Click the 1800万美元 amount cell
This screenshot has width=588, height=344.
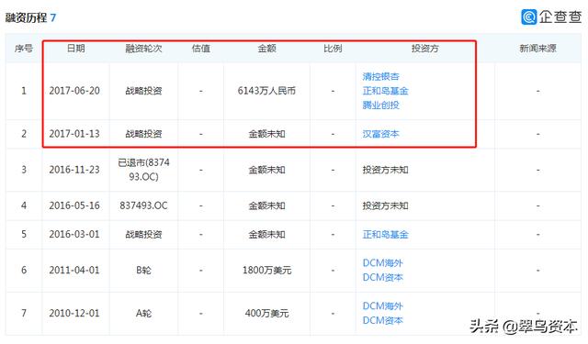(267, 271)
